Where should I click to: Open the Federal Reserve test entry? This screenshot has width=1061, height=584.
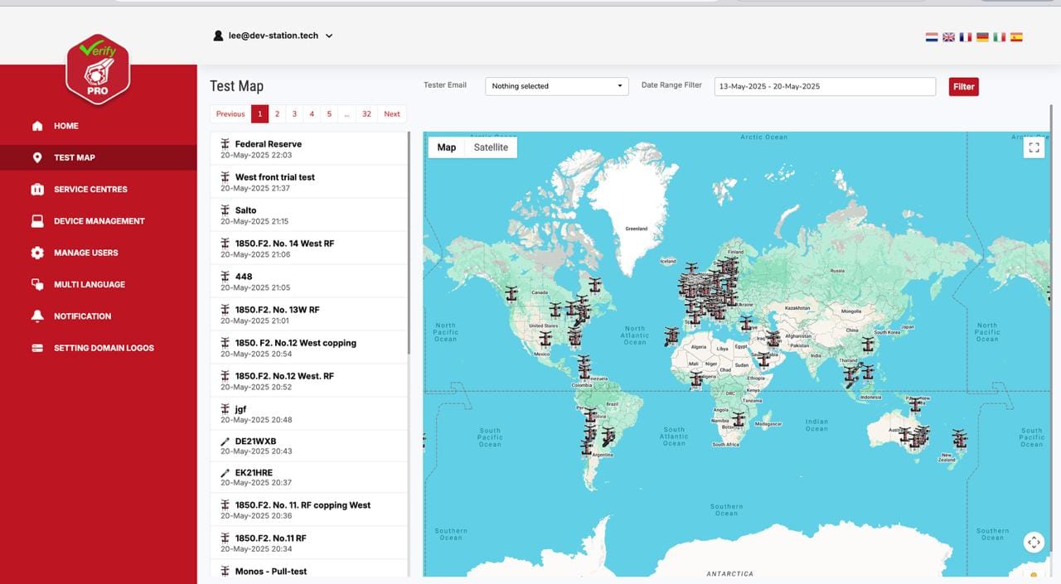point(268,144)
